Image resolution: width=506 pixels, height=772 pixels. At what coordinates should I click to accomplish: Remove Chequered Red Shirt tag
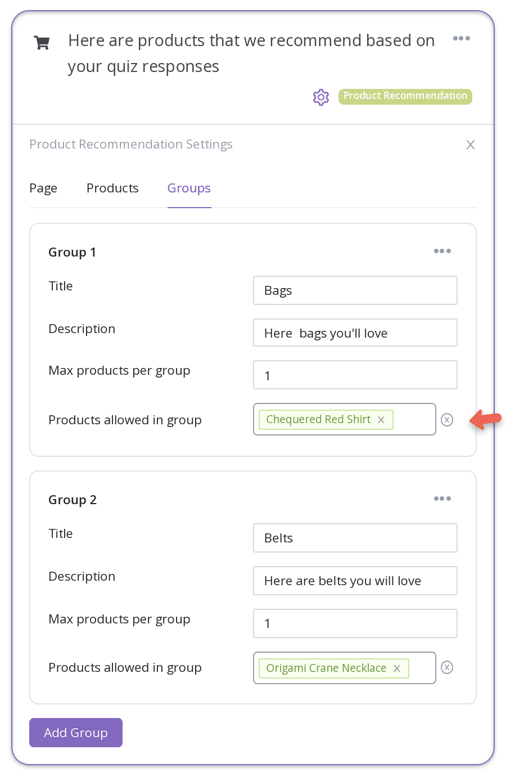pos(381,420)
